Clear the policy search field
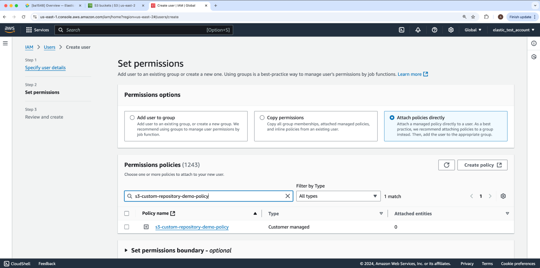 click(x=287, y=196)
